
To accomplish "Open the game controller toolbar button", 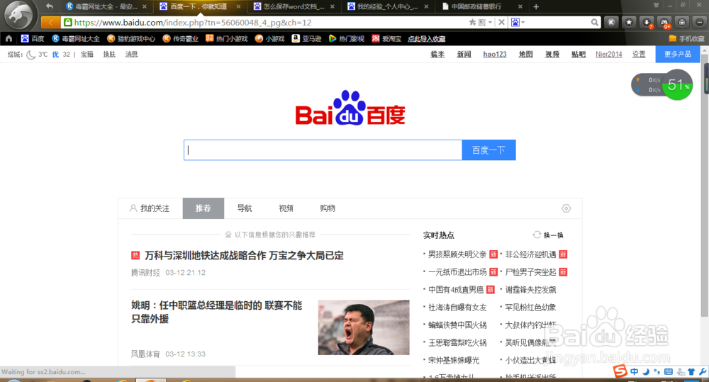I will 665,23.
